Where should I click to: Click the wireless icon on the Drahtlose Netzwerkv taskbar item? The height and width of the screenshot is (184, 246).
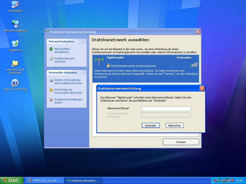69,180
